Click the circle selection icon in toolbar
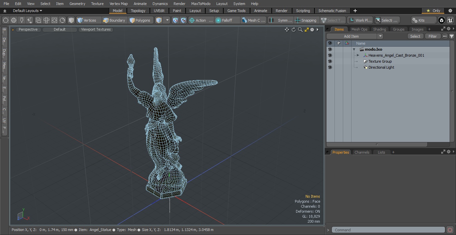Viewport: 456px width, 235px height. coord(6,20)
